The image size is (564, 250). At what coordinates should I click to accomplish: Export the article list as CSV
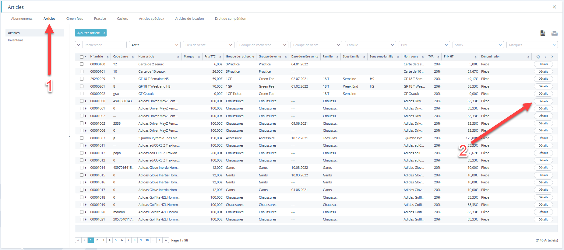(543, 33)
